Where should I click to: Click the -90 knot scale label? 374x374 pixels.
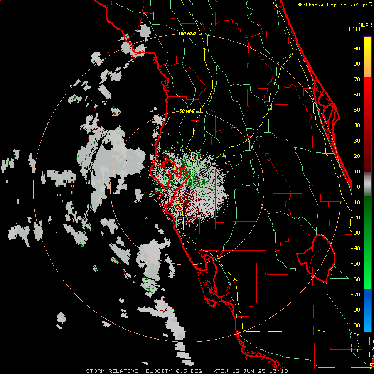pyautogui.click(x=355, y=325)
